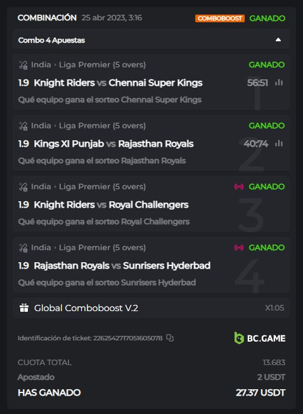Open Knight Riders vs Chennai Super Kings match
The width and height of the screenshot is (303, 414).
[118, 83]
